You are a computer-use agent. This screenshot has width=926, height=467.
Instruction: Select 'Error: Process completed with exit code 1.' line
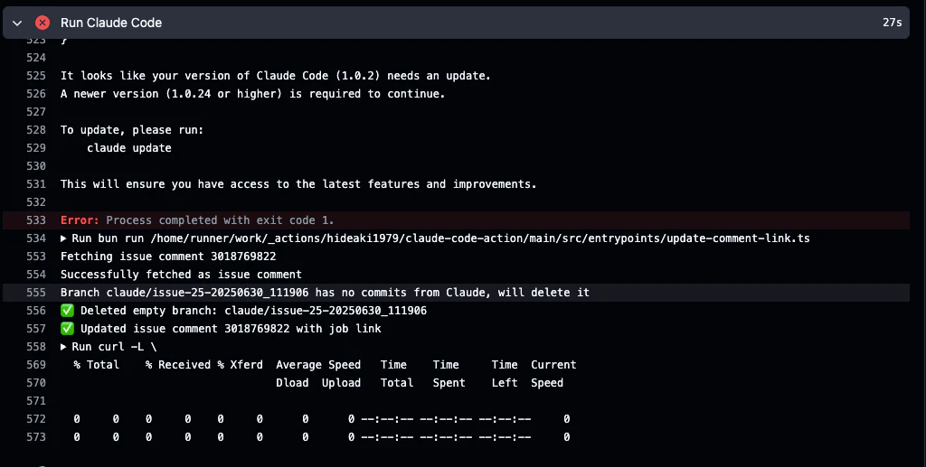click(x=197, y=219)
